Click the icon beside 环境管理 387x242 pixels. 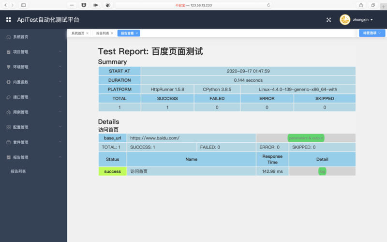8,67
